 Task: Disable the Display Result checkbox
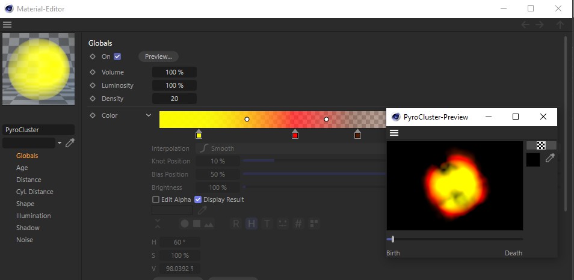pos(198,199)
